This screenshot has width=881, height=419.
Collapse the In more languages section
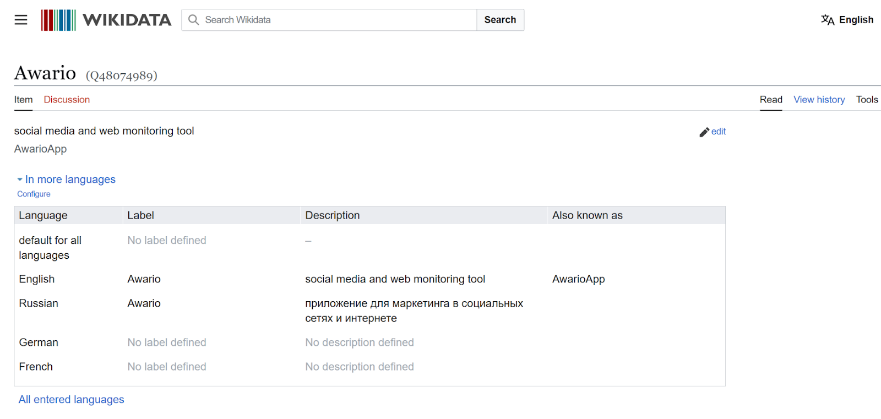coord(70,179)
